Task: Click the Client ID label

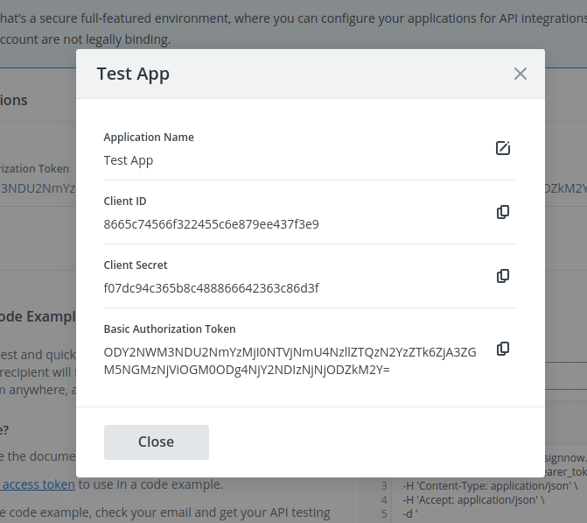Action: [x=125, y=201]
